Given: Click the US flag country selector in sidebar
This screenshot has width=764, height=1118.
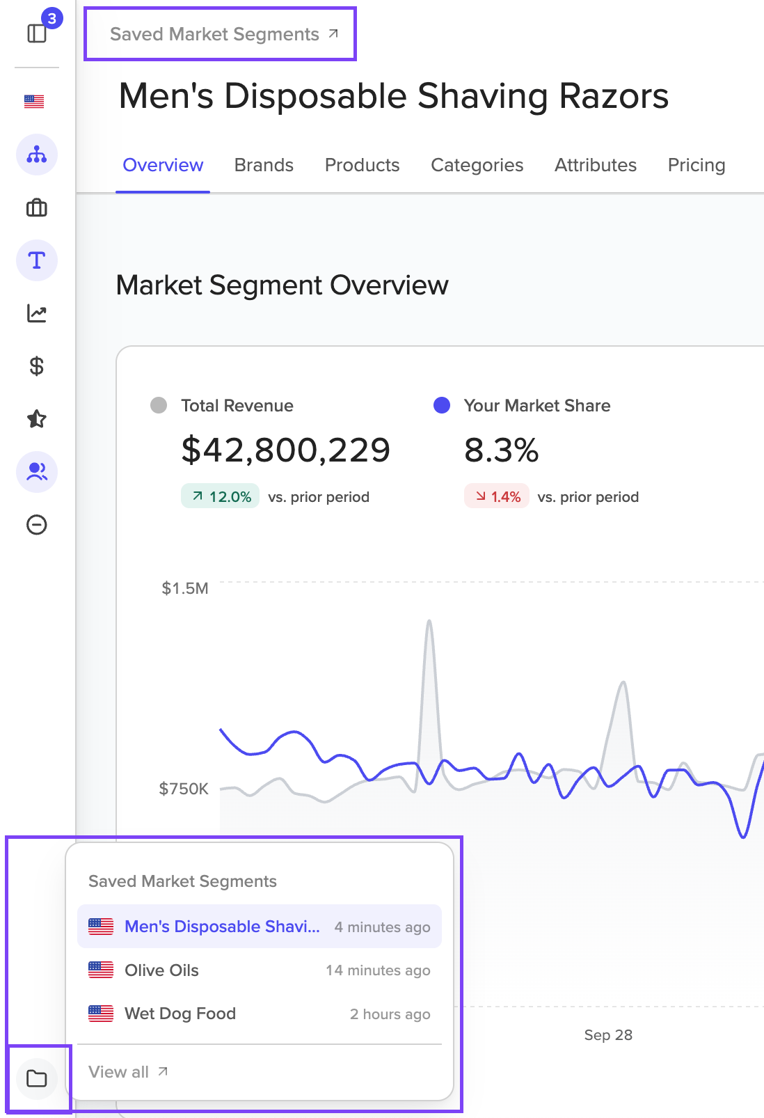Looking at the screenshot, I should click(x=34, y=102).
